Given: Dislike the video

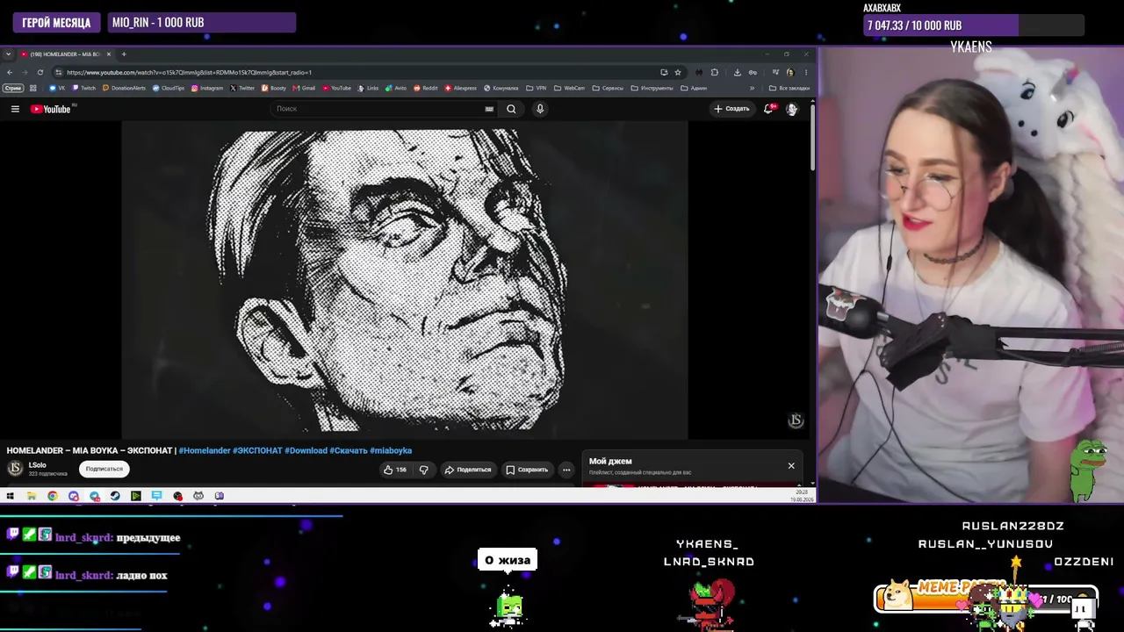Looking at the screenshot, I should coord(423,470).
